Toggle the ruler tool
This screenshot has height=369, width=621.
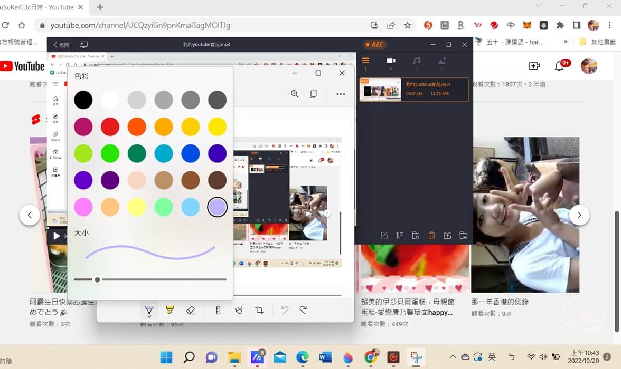[218, 310]
